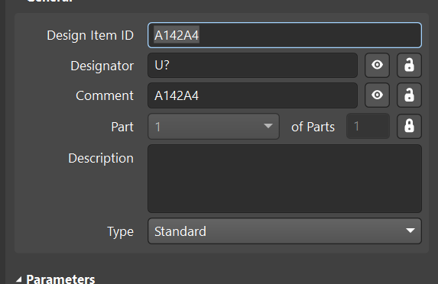Click the Description label text

click(x=101, y=159)
